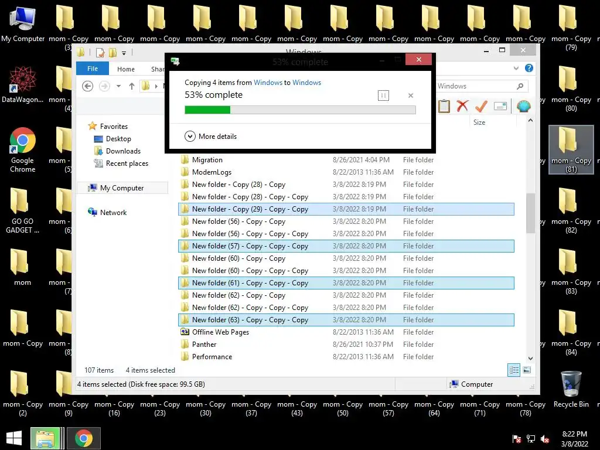The width and height of the screenshot is (600, 450).
Task: Click the network tray icon
Action: [x=531, y=439]
